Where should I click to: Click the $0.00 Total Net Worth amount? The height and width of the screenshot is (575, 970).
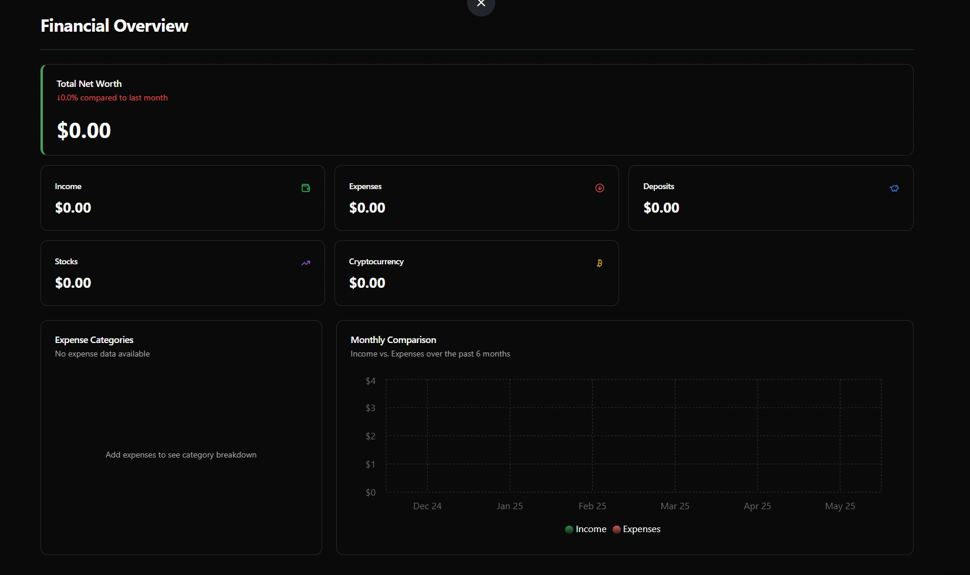click(84, 130)
